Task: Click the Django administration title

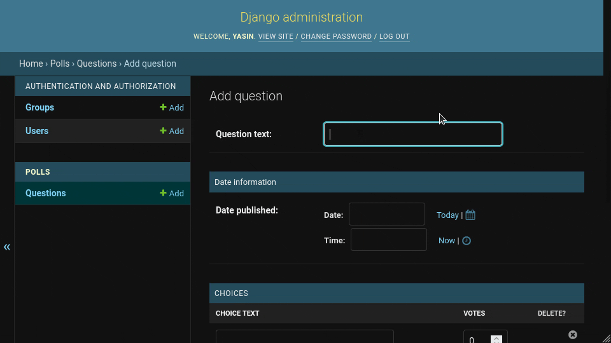Action: (x=302, y=17)
